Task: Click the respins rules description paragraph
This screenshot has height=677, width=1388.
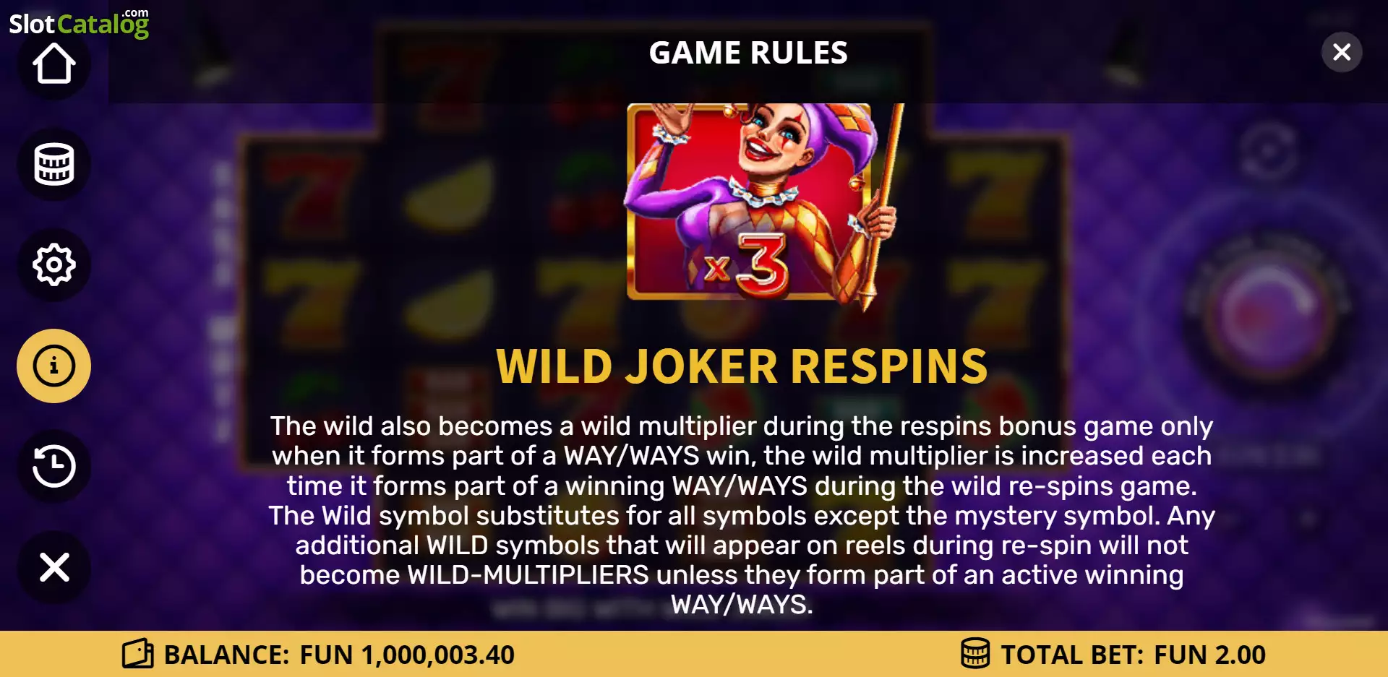Action: tap(742, 515)
